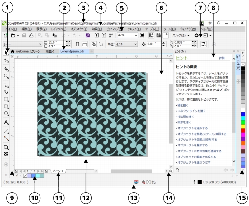This screenshot has width=249, height=206.
Task: Select the Crop tool in the toolbox
Action: coord(6,69)
